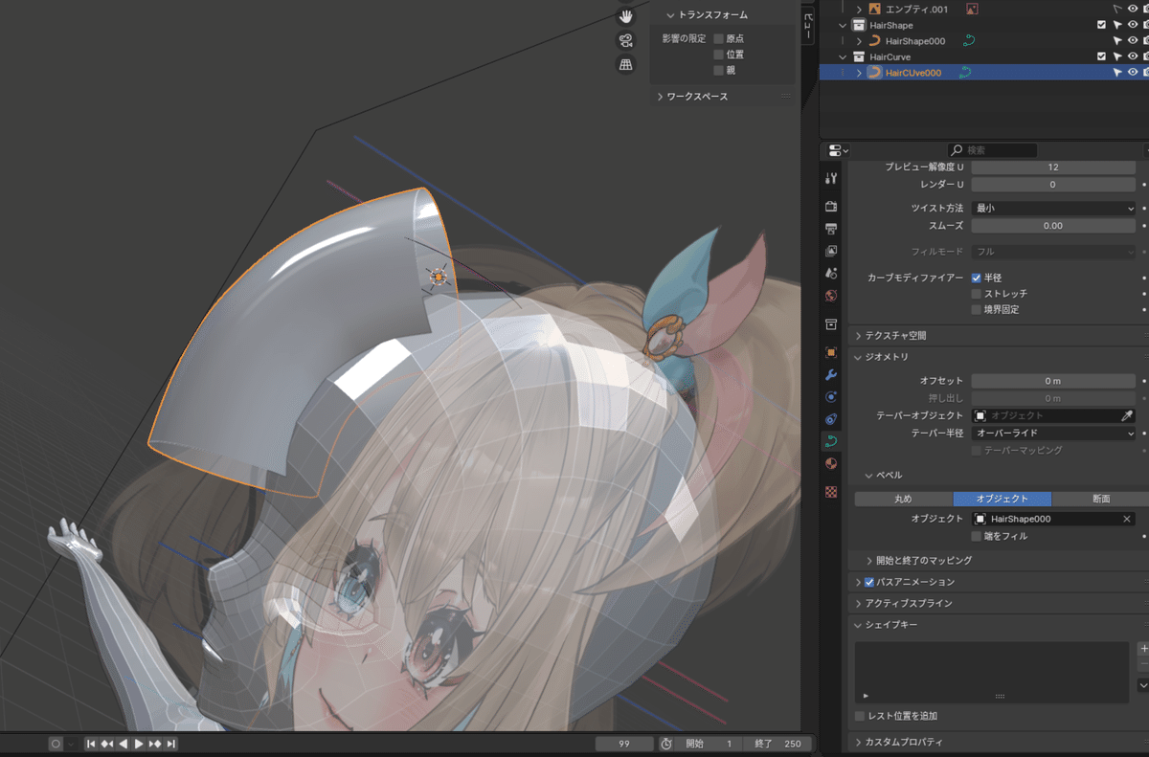Open the Output properties tab icon
Screen dimensions: 1149x757
(831, 229)
